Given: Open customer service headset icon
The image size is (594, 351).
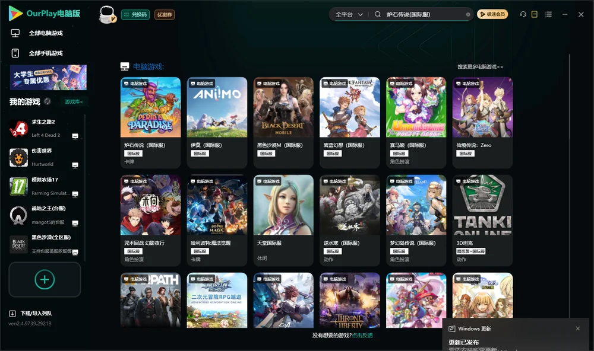Looking at the screenshot, I should (x=523, y=14).
